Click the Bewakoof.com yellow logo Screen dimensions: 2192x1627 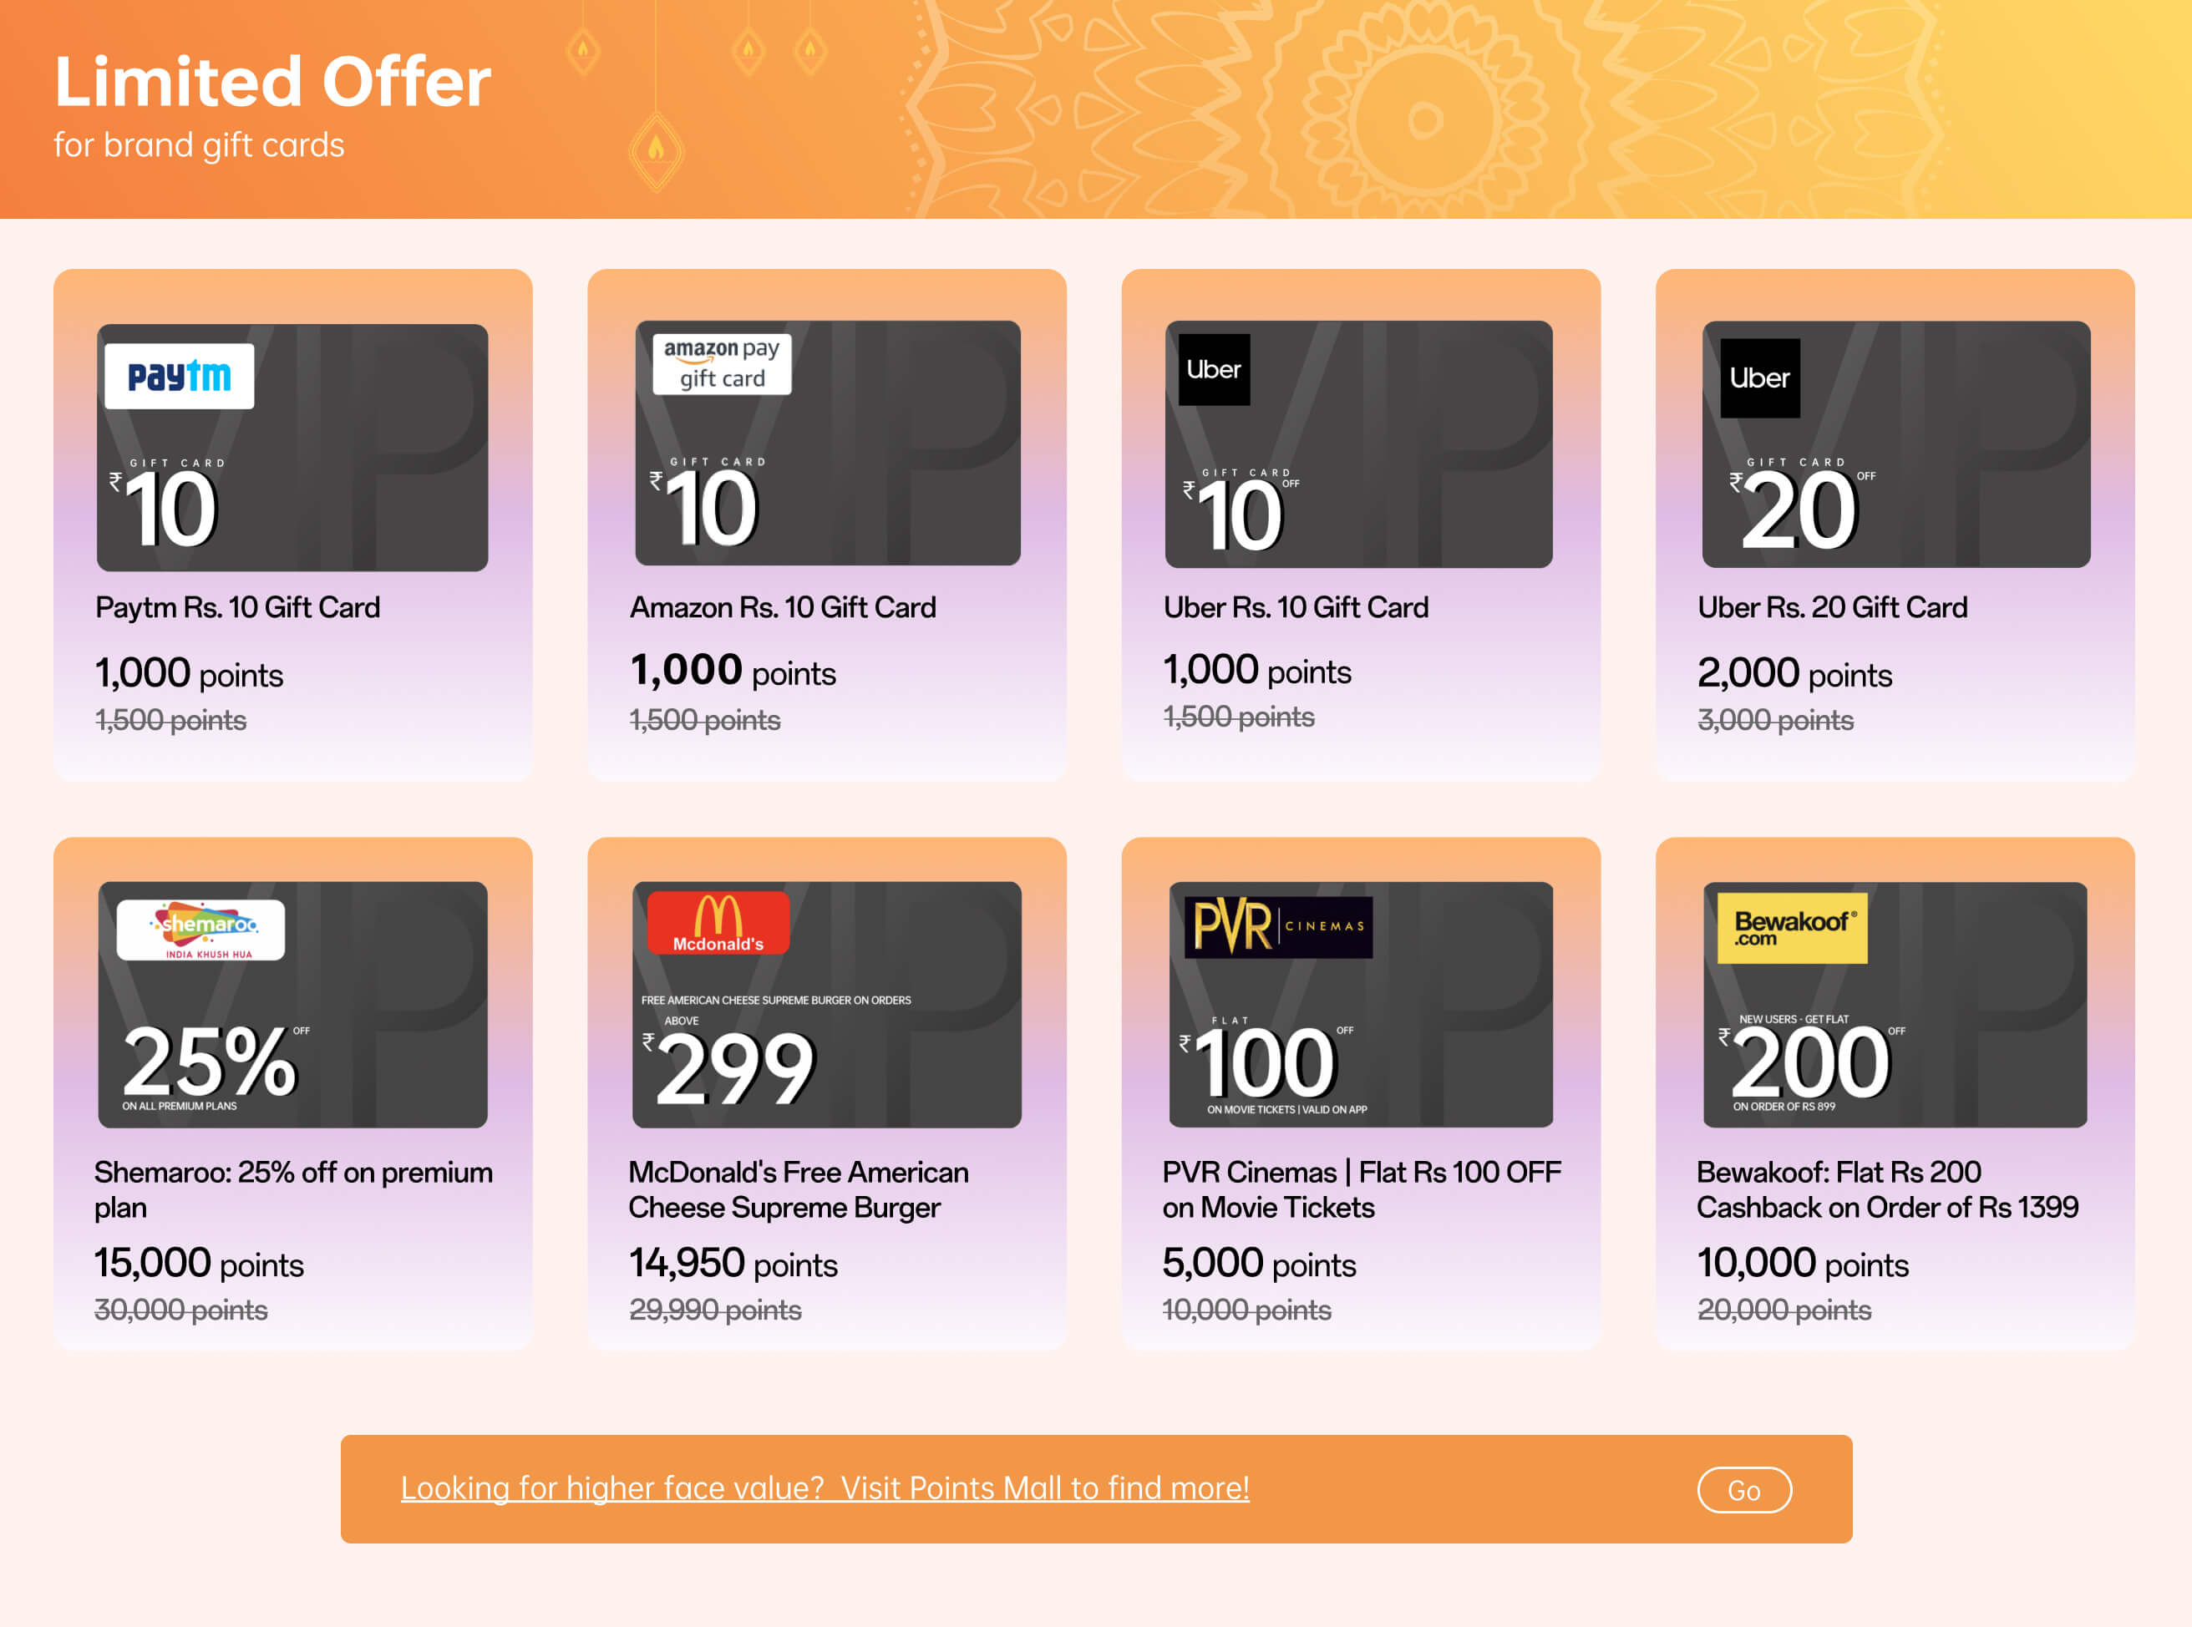[x=1791, y=928]
